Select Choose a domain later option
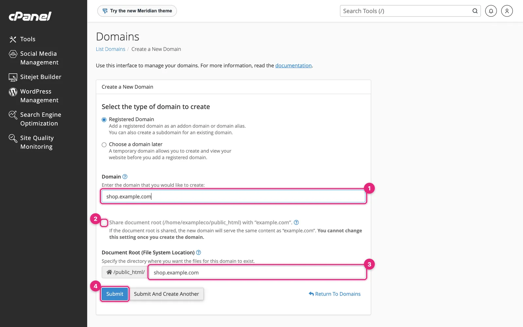The image size is (523, 327). tap(104, 145)
